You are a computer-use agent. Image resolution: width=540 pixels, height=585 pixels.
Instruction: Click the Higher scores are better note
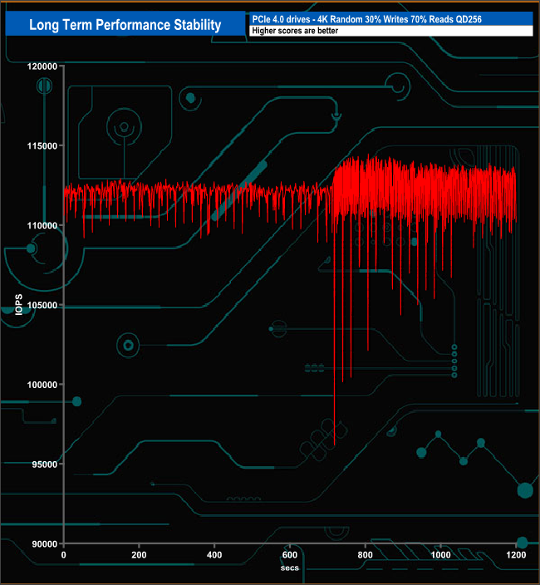point(390,31)
